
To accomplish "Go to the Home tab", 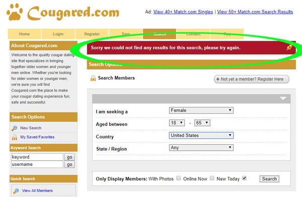I will click(25, 34).
